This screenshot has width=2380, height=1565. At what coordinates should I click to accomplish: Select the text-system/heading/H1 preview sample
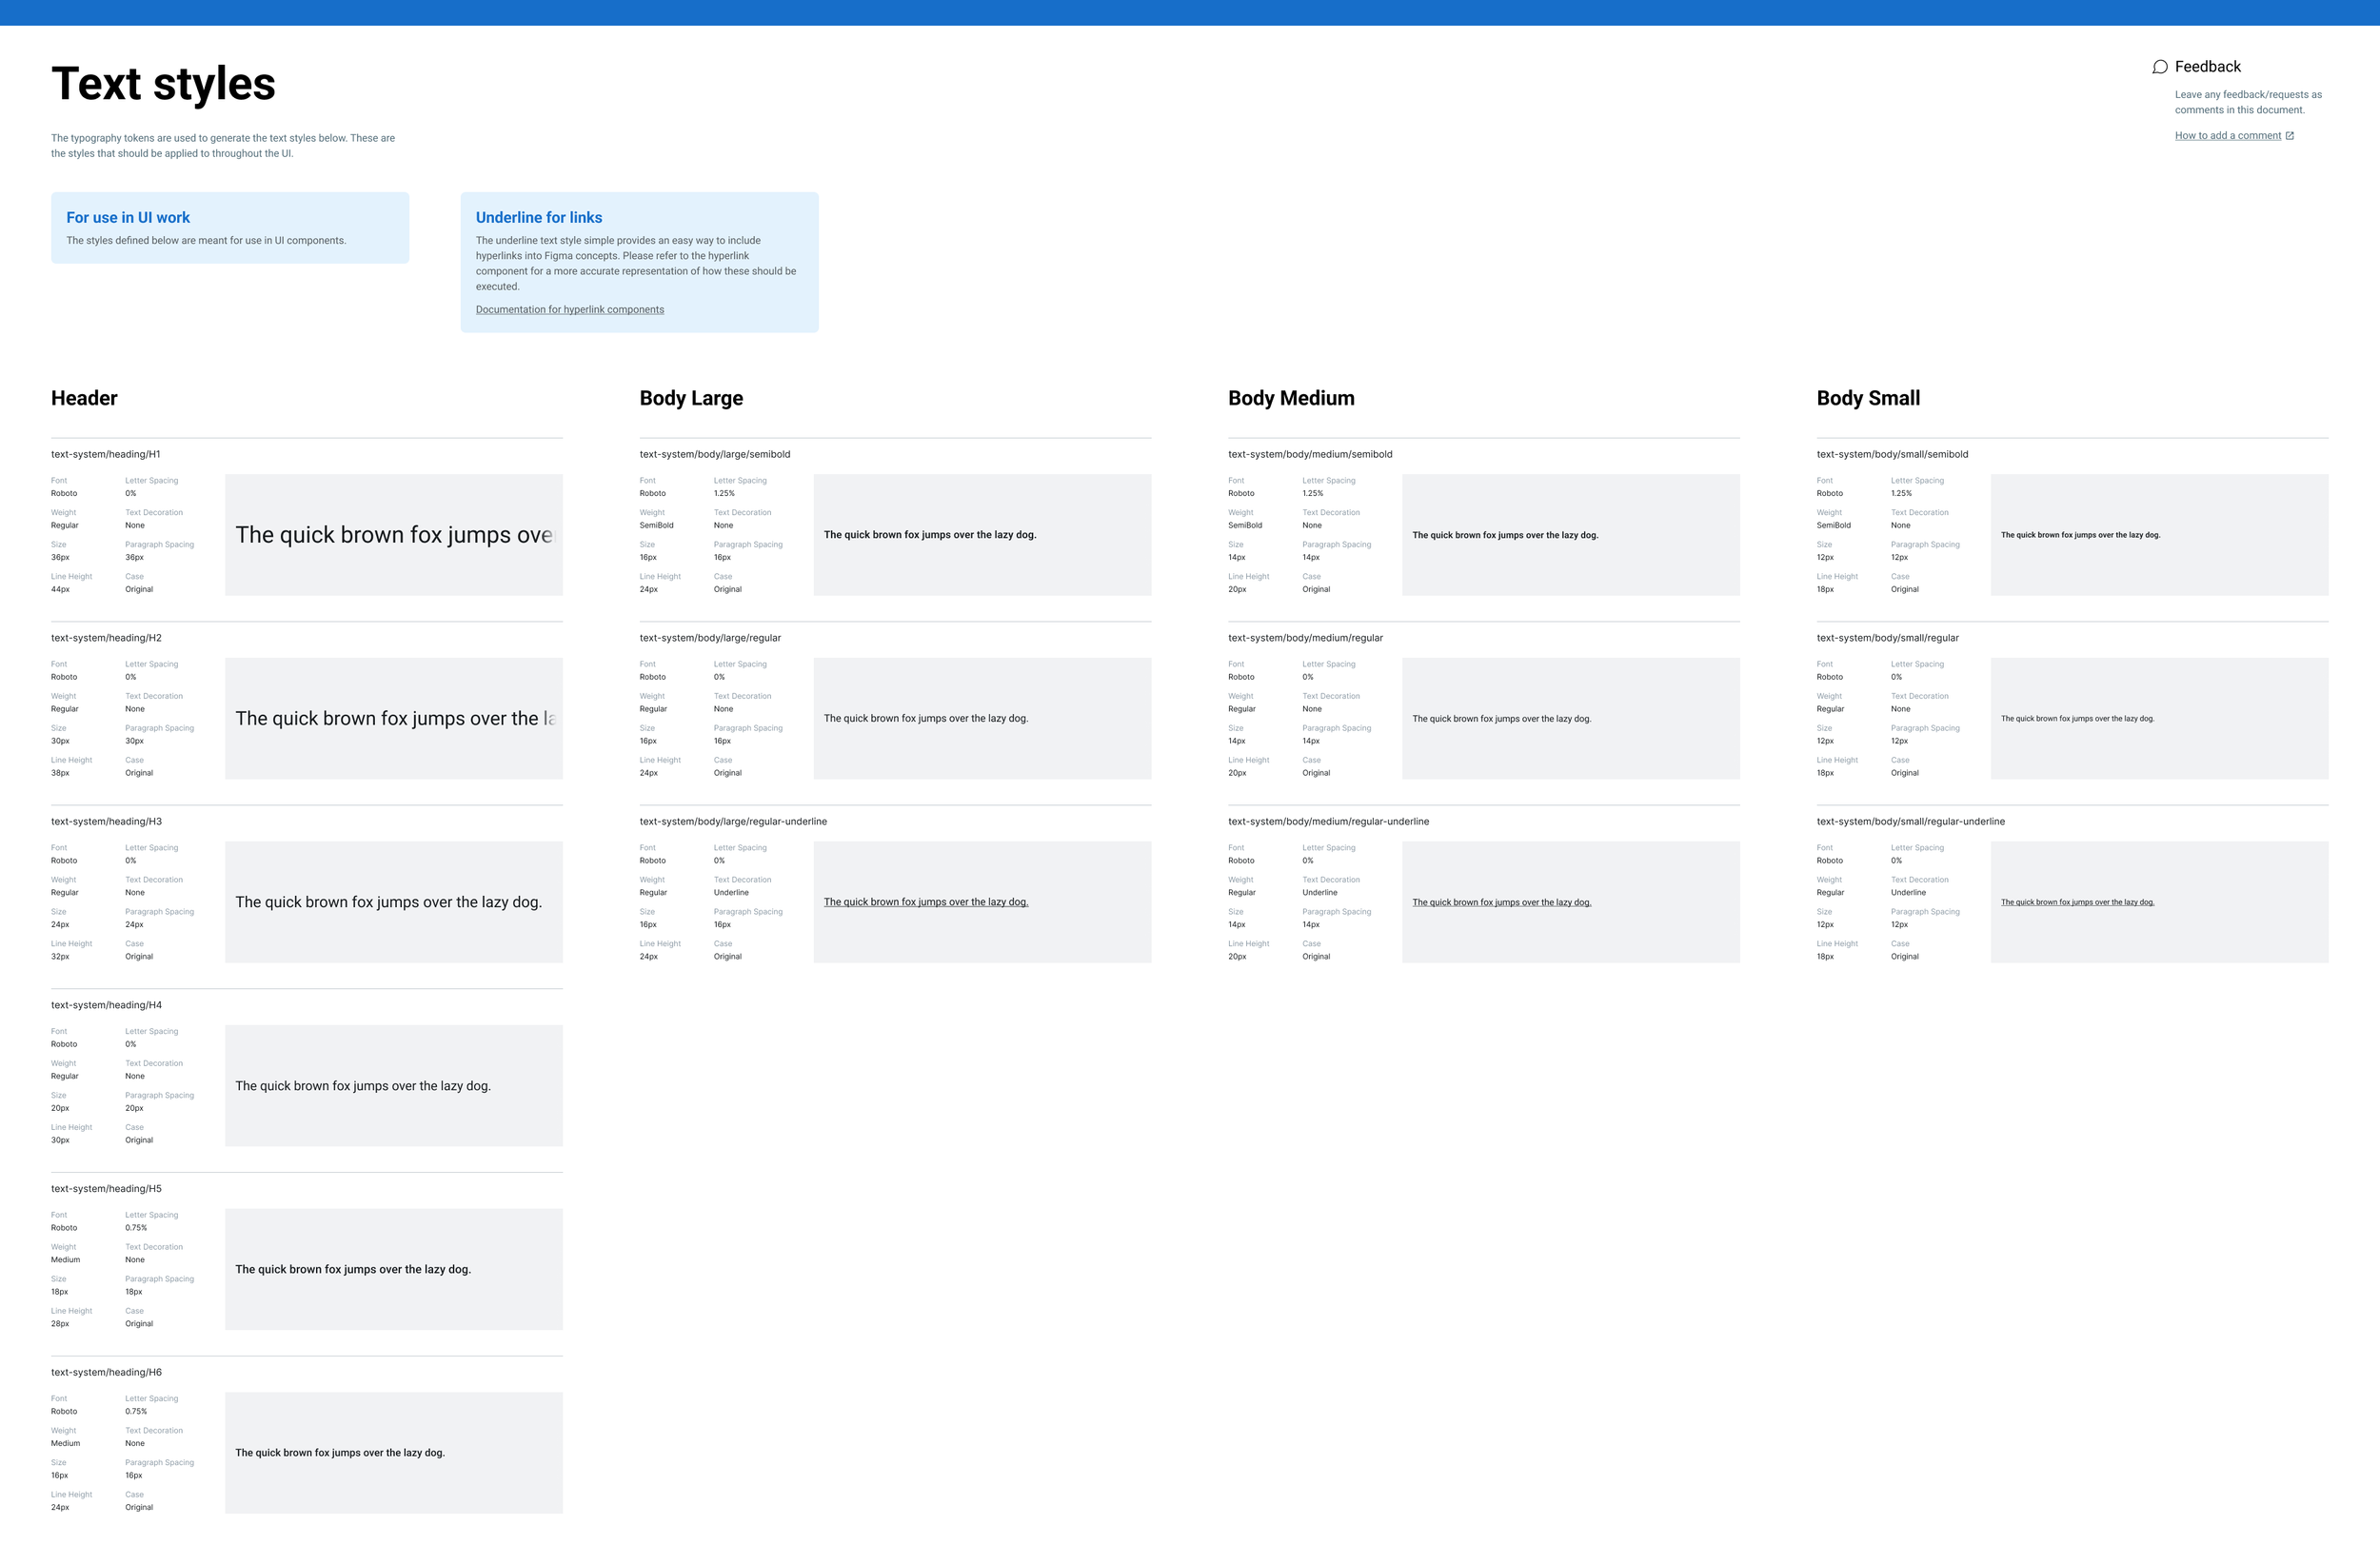pos(393,535)
